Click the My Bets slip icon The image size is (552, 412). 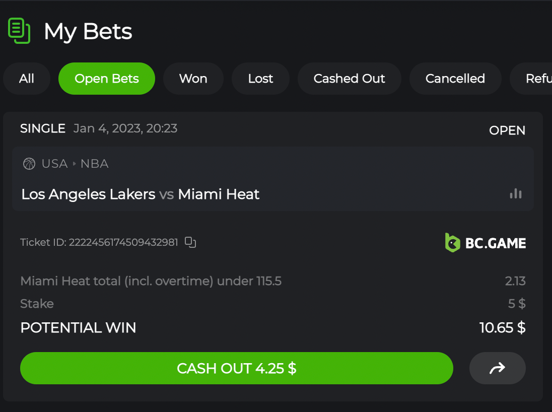[x=19, y=30]
